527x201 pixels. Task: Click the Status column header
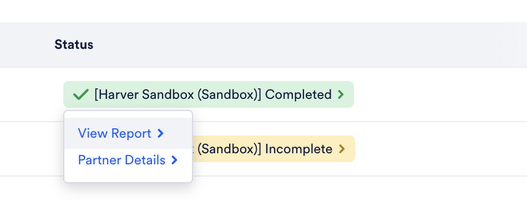click(x=74, y=44)
